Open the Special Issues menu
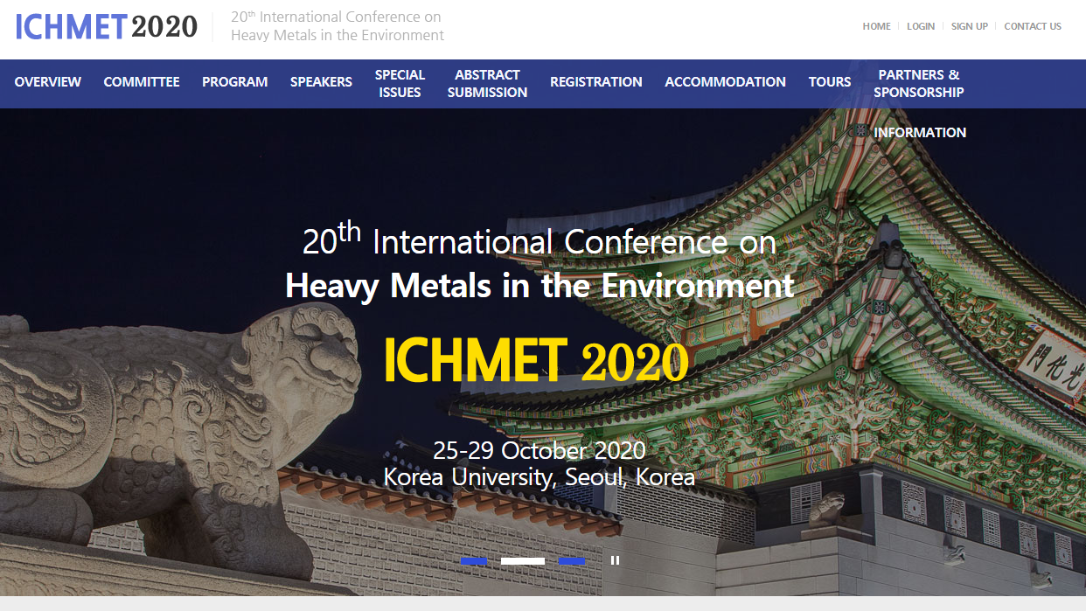This screenshot has width=1086, height=611. coord(400,84)
